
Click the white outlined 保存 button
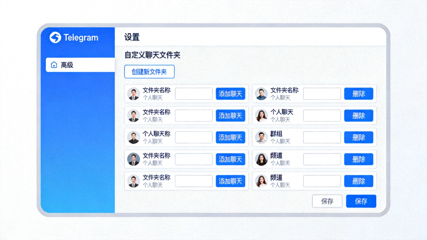[327, 202]
